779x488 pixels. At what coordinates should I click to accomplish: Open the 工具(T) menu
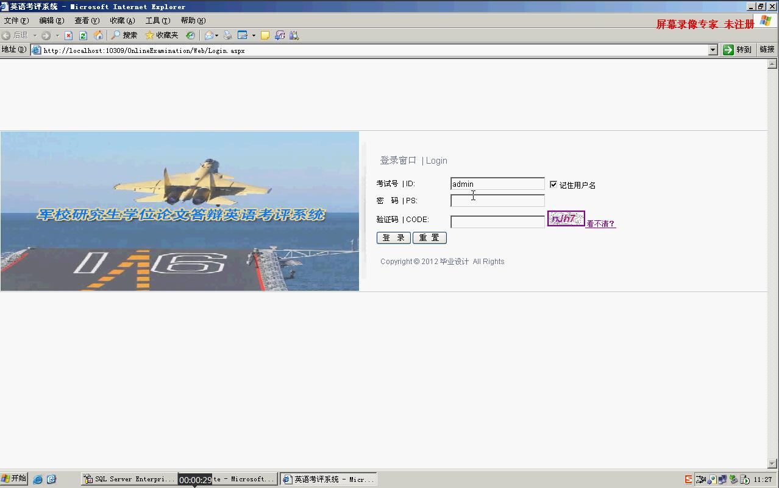(x=158, y=21)
